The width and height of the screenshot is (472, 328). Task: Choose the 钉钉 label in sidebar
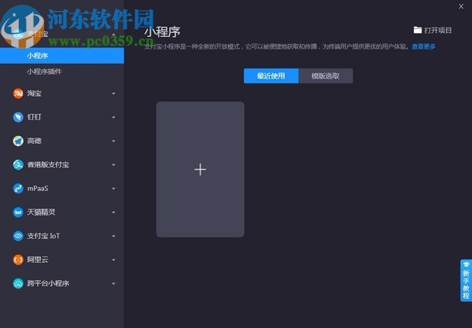pos(35,117)
